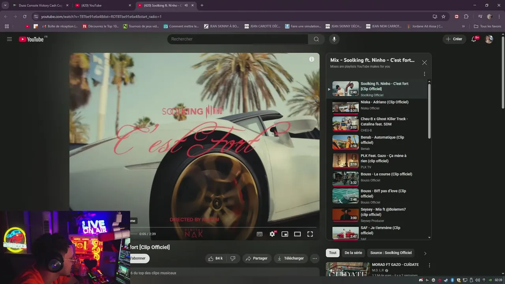
Task: Expand more filter chips with right chevron
Action: point(425,253)
